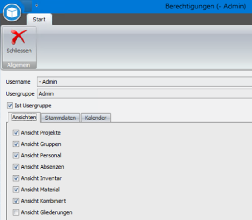The width and height of the screenshot is (252, 220).
Task: Uncheck Ansicht Personal
Action: (16, 156)
